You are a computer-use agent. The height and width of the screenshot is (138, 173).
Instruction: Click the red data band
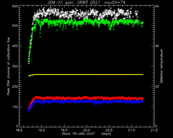pyautogui.click(x=86, y=98)
